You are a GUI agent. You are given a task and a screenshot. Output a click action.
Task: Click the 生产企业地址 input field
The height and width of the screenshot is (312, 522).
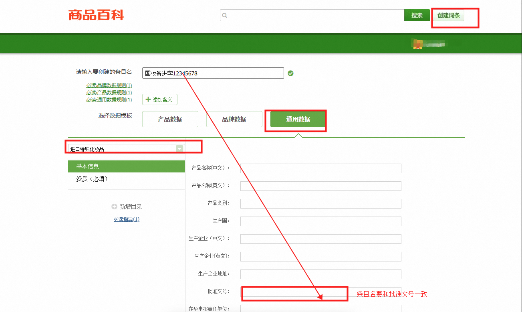[321, 274]
